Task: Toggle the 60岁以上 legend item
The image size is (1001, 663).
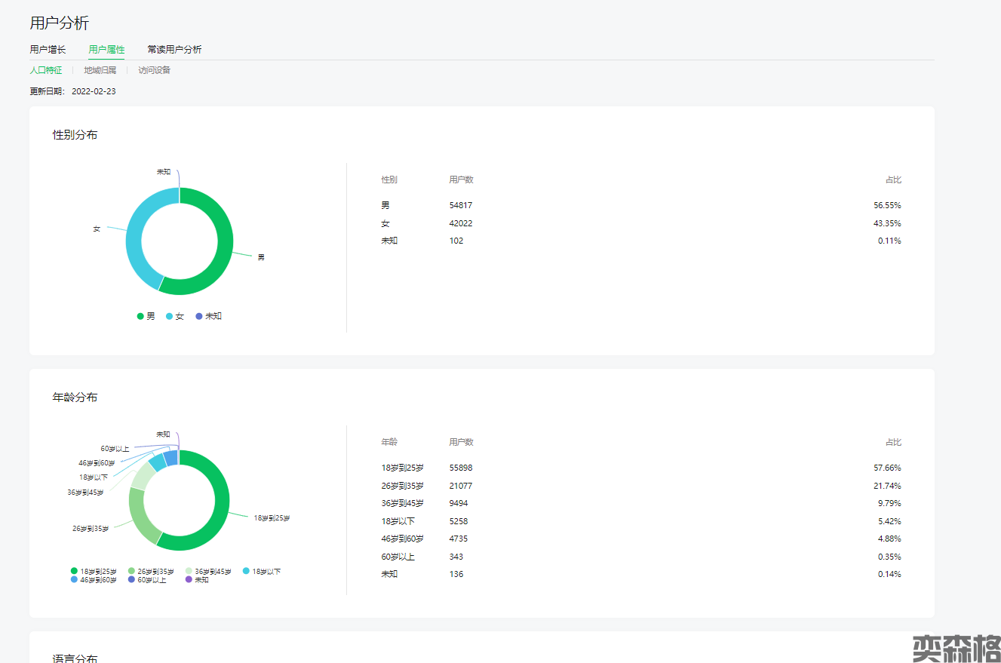Action: point(147,580)
